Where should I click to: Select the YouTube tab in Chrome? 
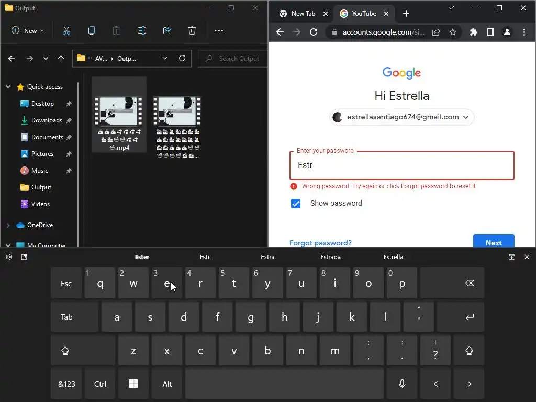click(359, 14)
